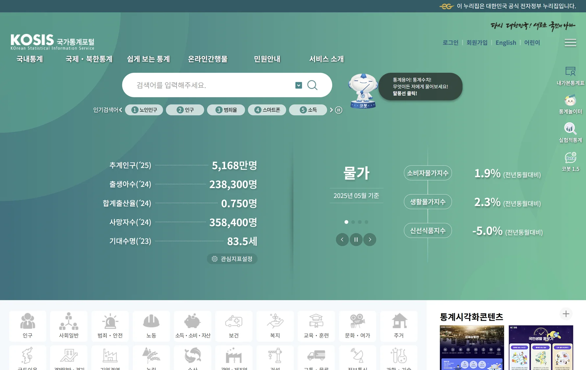Switch to the 온라인간행물 menu
This screenshot has height=370, width=586.
click(208, 59)
